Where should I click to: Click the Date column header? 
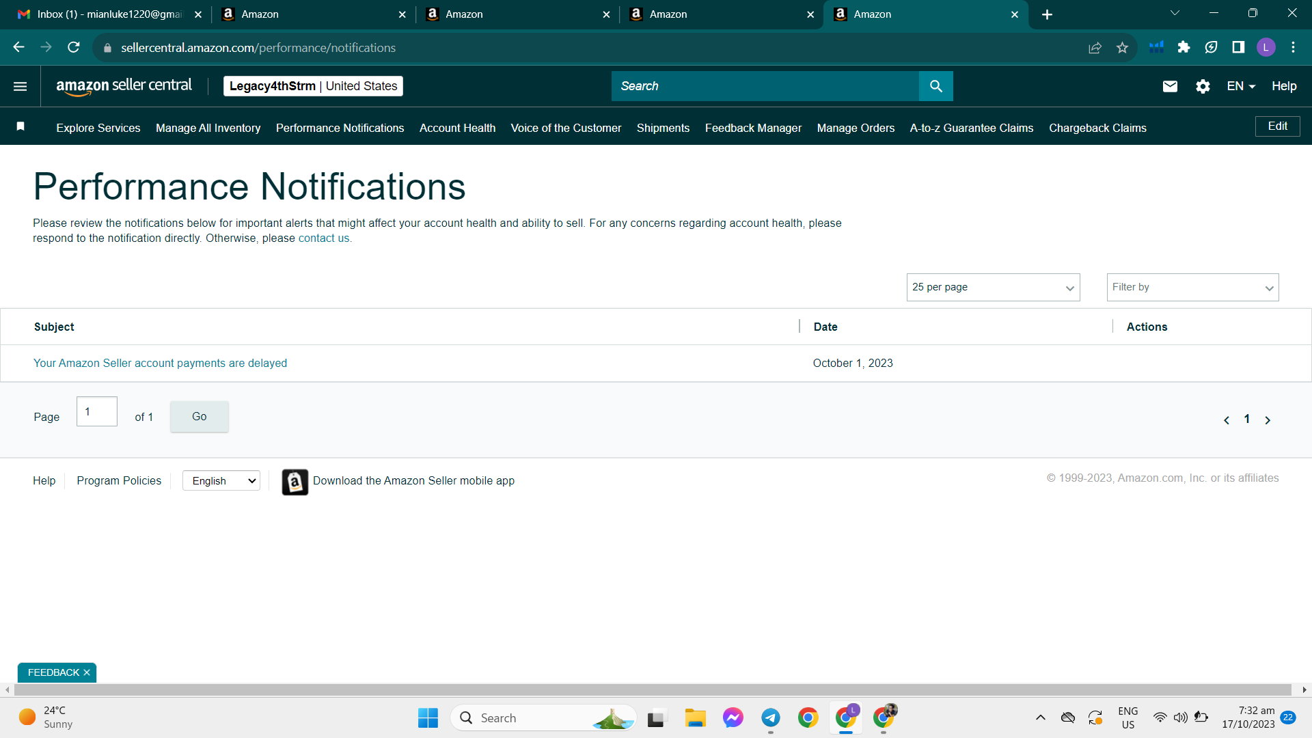click(x=825, y=327)
